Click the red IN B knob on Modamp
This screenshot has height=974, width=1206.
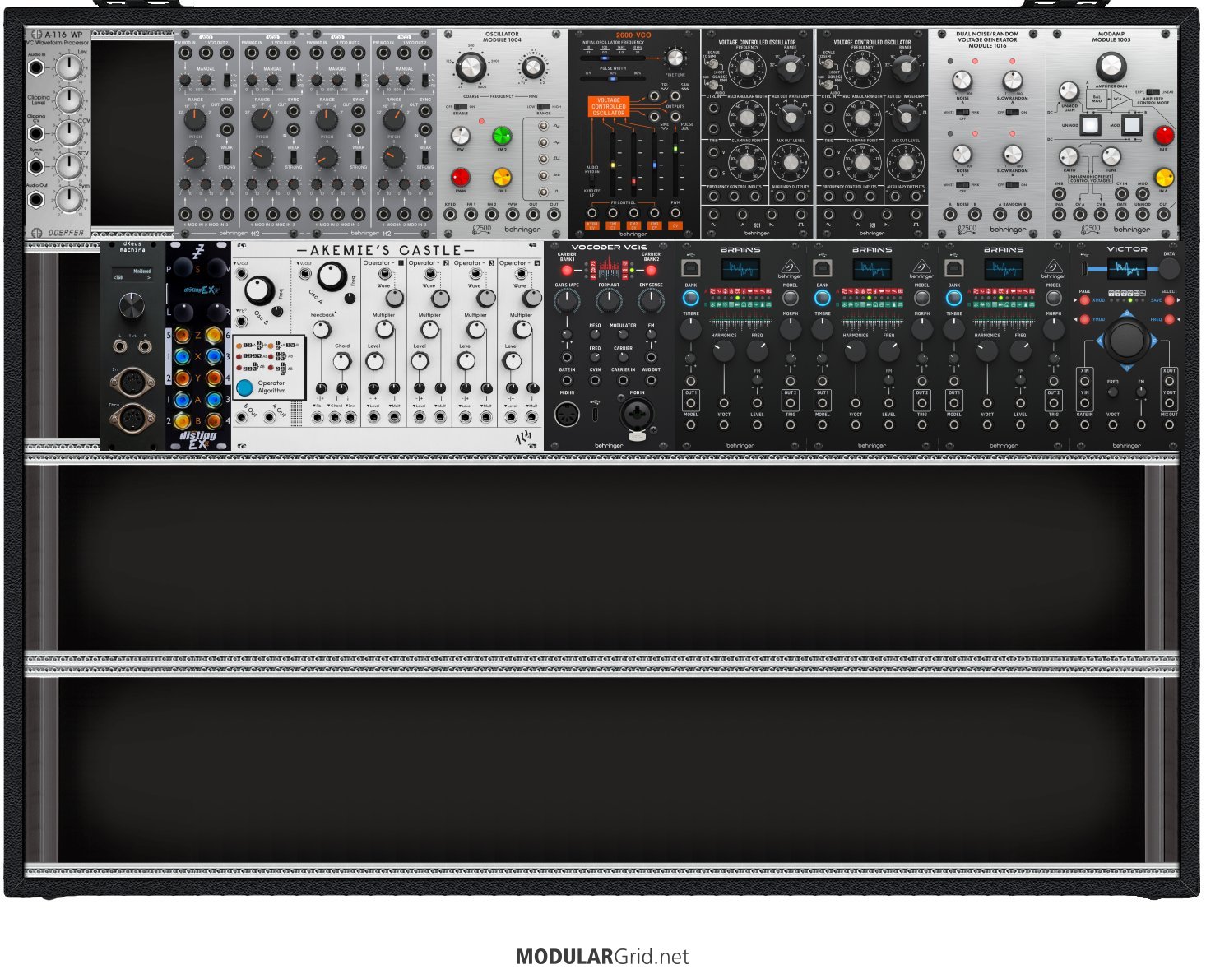coord(1163,136)
